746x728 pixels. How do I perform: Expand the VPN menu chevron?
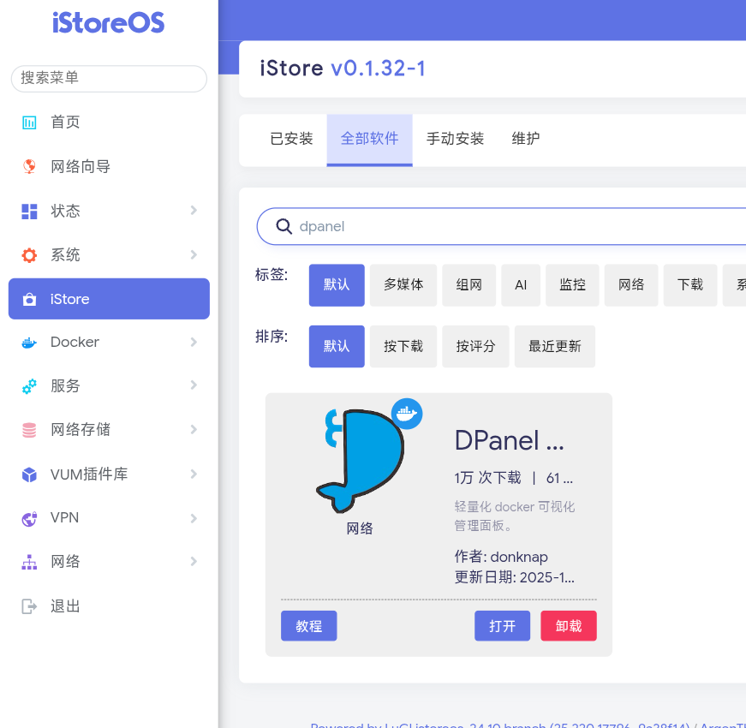[194, 518]
